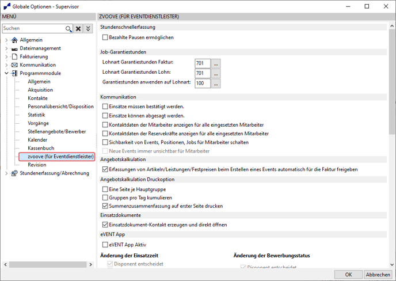Click the Abbrechen button
The width and height of the screenshot is (396, 281).
[378, 275]
